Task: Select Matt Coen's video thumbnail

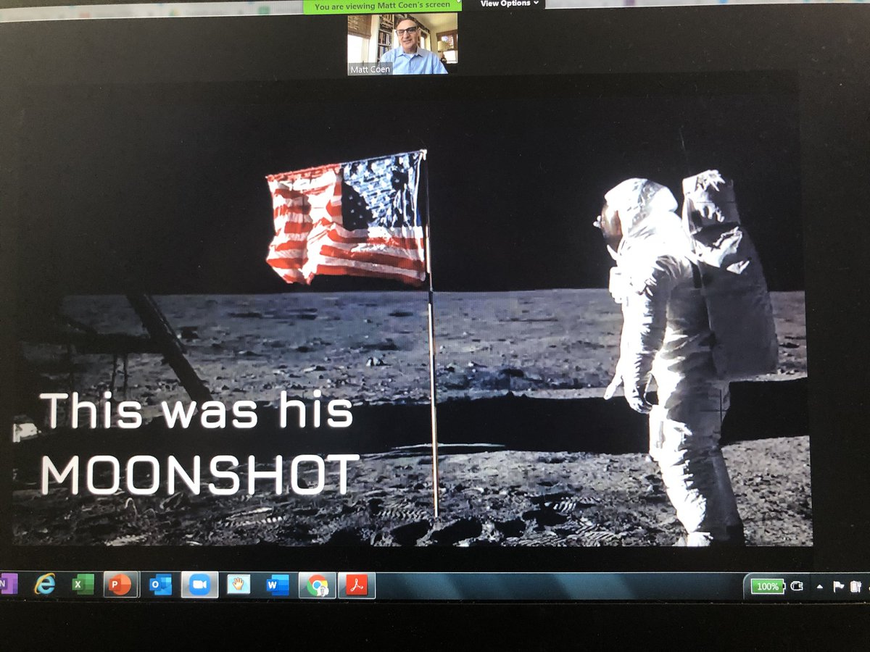Action: (402, 44)
